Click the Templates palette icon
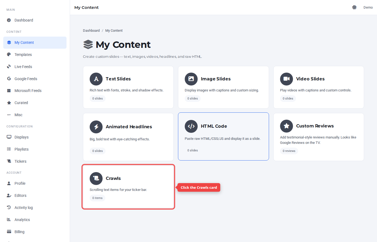This screenshot has height=242, width=377. [9, 54]
